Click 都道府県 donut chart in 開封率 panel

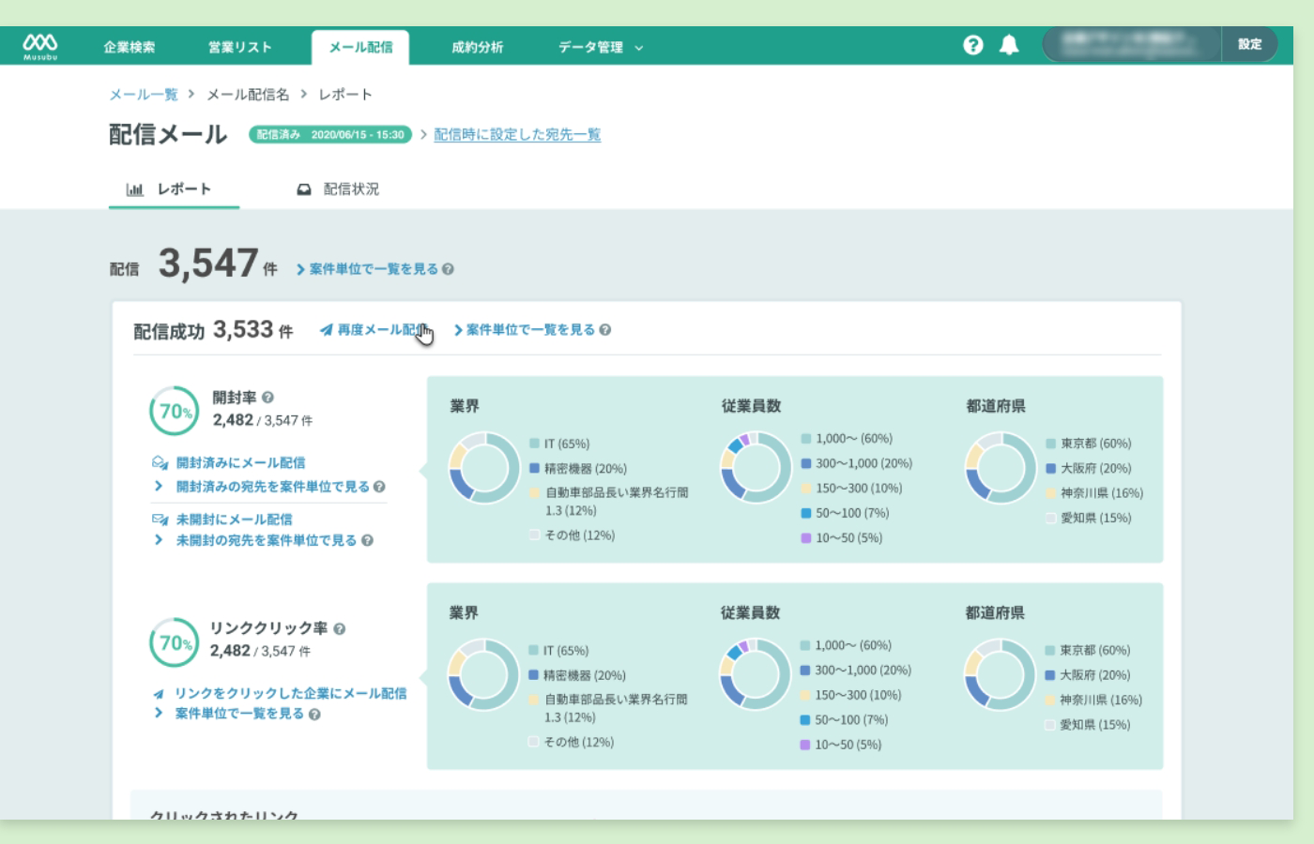pos(1001,467)
